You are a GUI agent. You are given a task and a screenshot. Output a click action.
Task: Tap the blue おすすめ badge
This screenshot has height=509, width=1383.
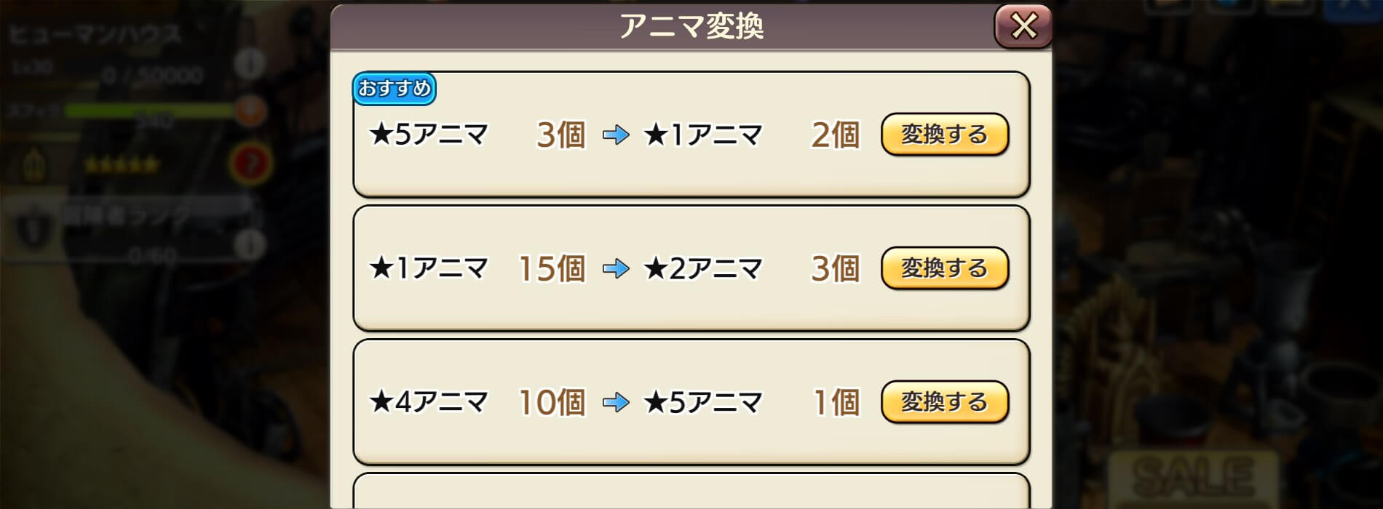394,89
